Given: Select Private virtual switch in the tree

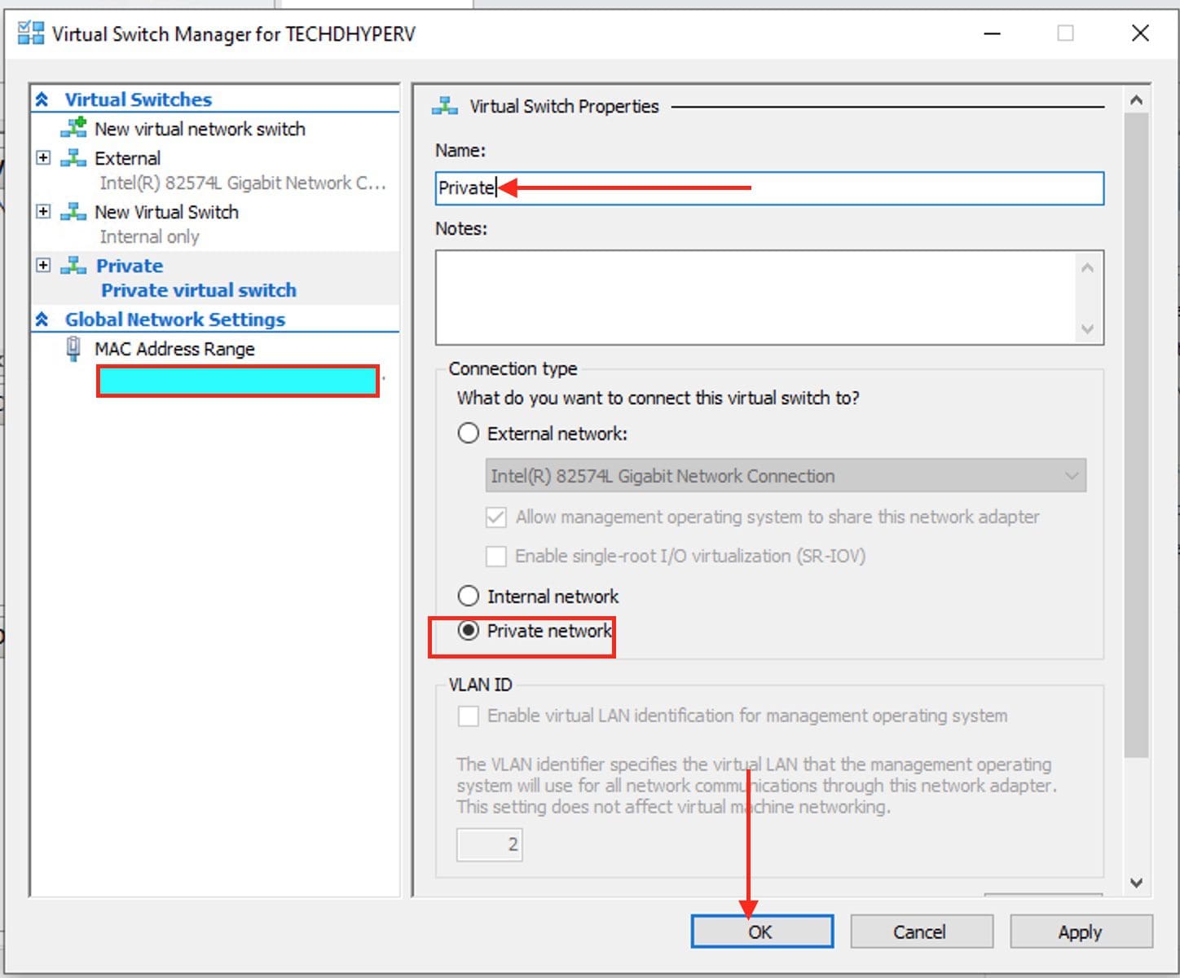Looking at the screenshot, I should (x=198, y=290).
